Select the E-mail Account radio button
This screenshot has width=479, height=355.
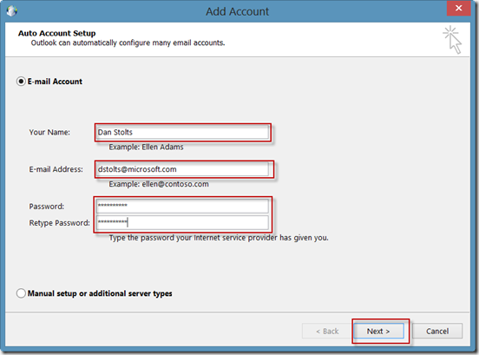pyautogui.click(x=21, y=82)
